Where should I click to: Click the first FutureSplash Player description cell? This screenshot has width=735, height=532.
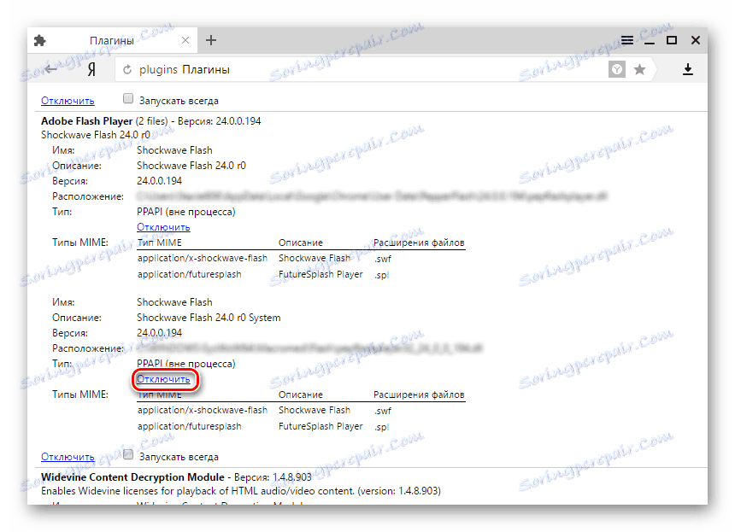coord(320,274)
